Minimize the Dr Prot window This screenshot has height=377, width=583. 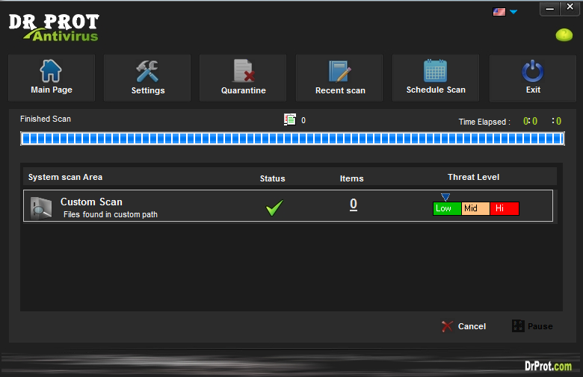pos(549,8)
